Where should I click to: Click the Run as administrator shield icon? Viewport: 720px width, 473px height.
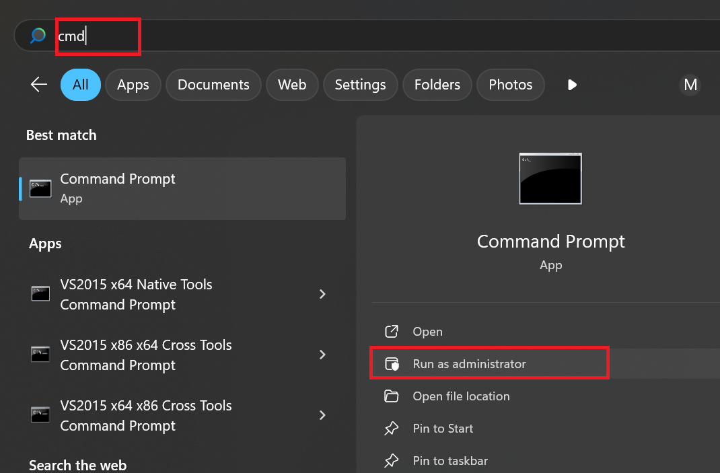tap(391, 364)
